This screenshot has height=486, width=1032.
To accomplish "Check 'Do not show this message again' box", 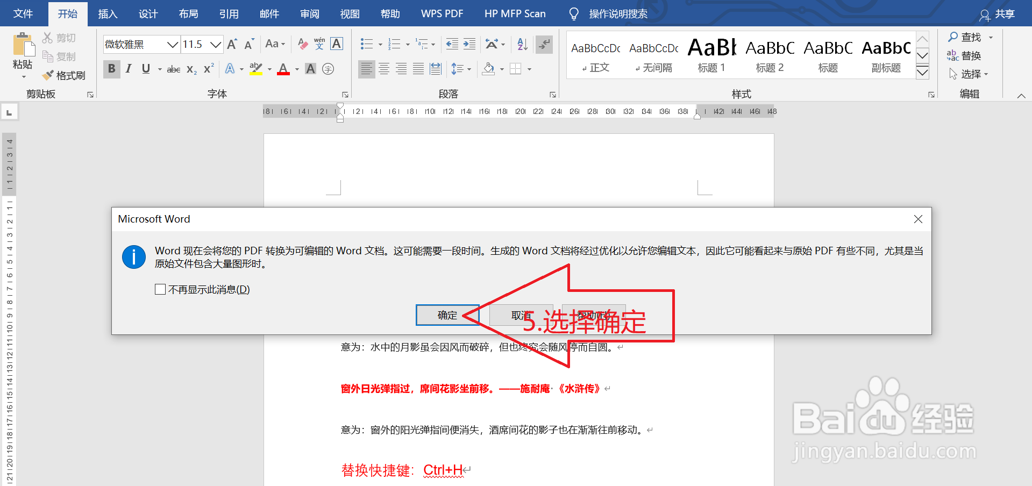I will tap(160, 289).
